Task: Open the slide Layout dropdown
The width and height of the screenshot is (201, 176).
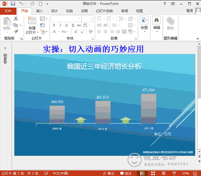Action: pos(44,19)
